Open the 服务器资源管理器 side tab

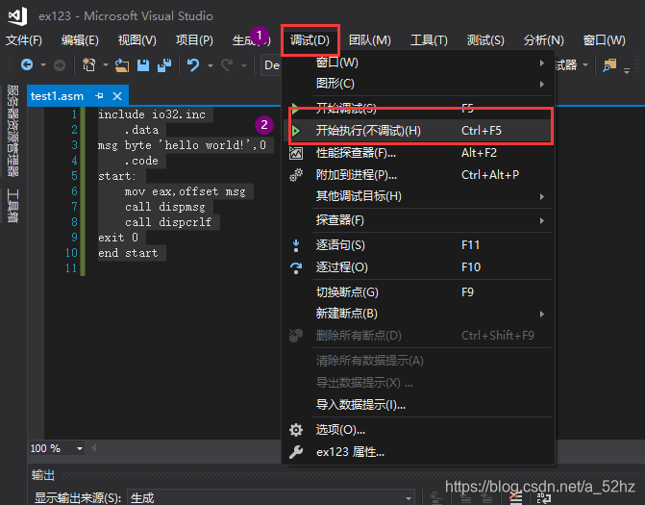pos(12,131)
